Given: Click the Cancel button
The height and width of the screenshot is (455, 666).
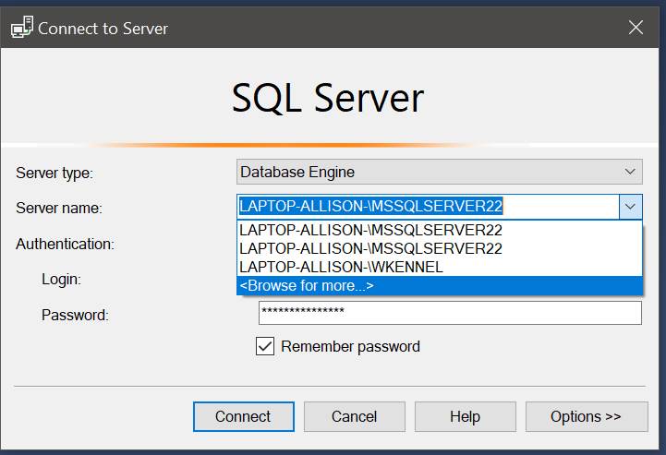Looking at the screenshot, I should (x=354, y=416).
